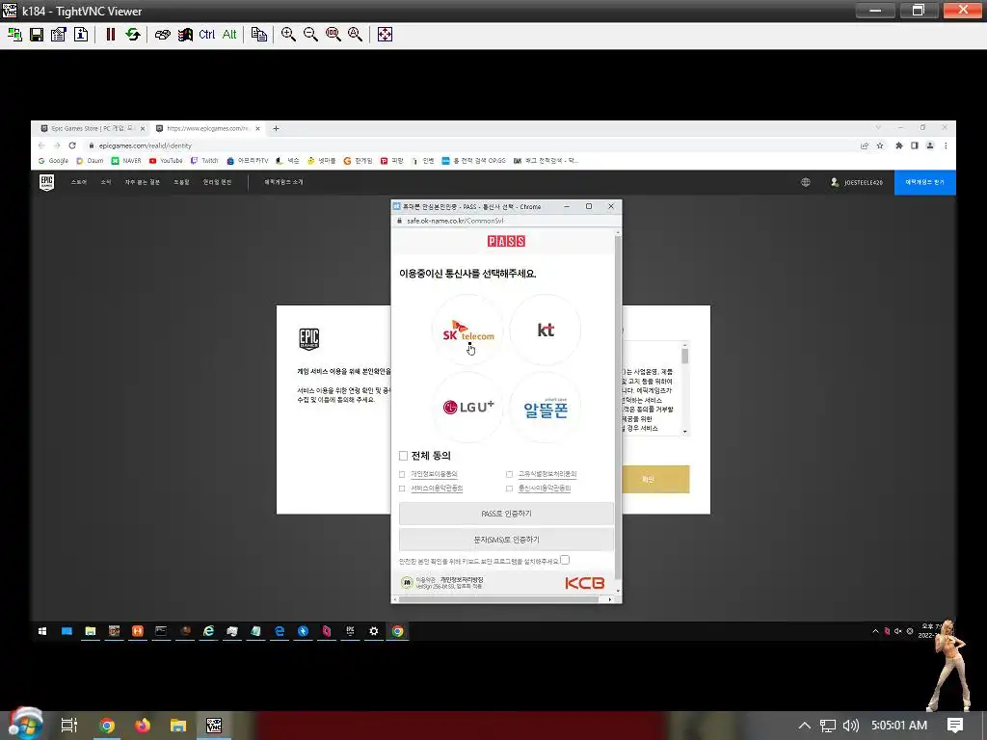The width and height of the screenshot is (987, 740).
Task: Click the PASS logo in the popup
Action: (506, 241)
